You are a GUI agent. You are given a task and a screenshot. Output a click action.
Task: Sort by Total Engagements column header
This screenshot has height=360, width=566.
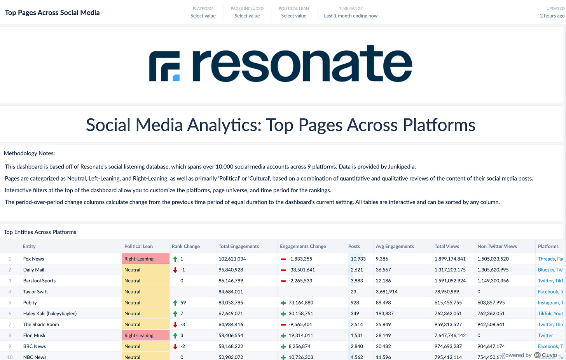239,246
